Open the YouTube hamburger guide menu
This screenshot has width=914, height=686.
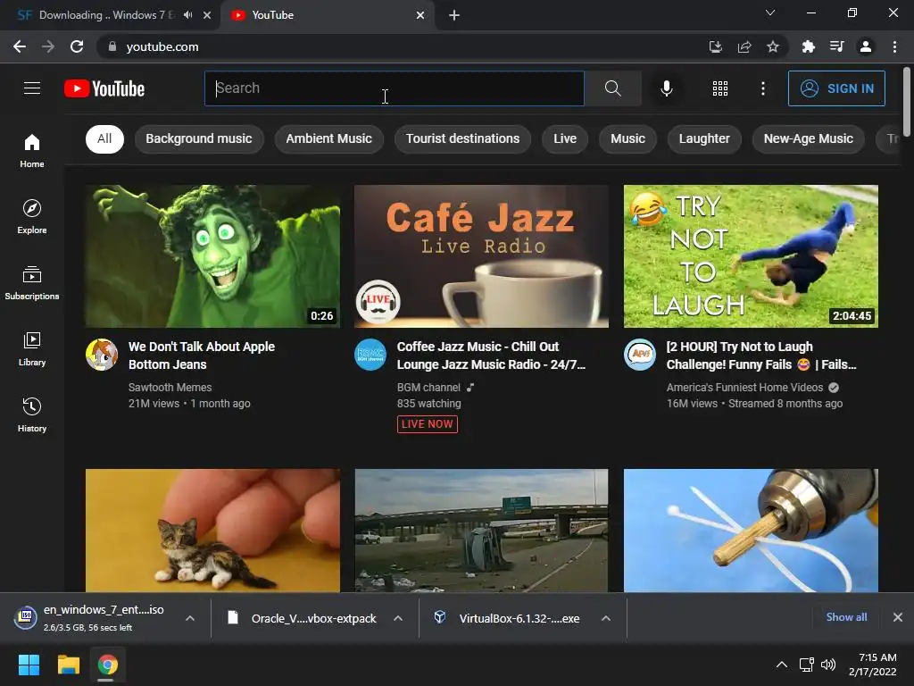coord(32,88)
